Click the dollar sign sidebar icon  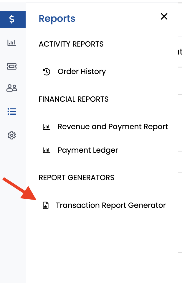tap(12, 19)
